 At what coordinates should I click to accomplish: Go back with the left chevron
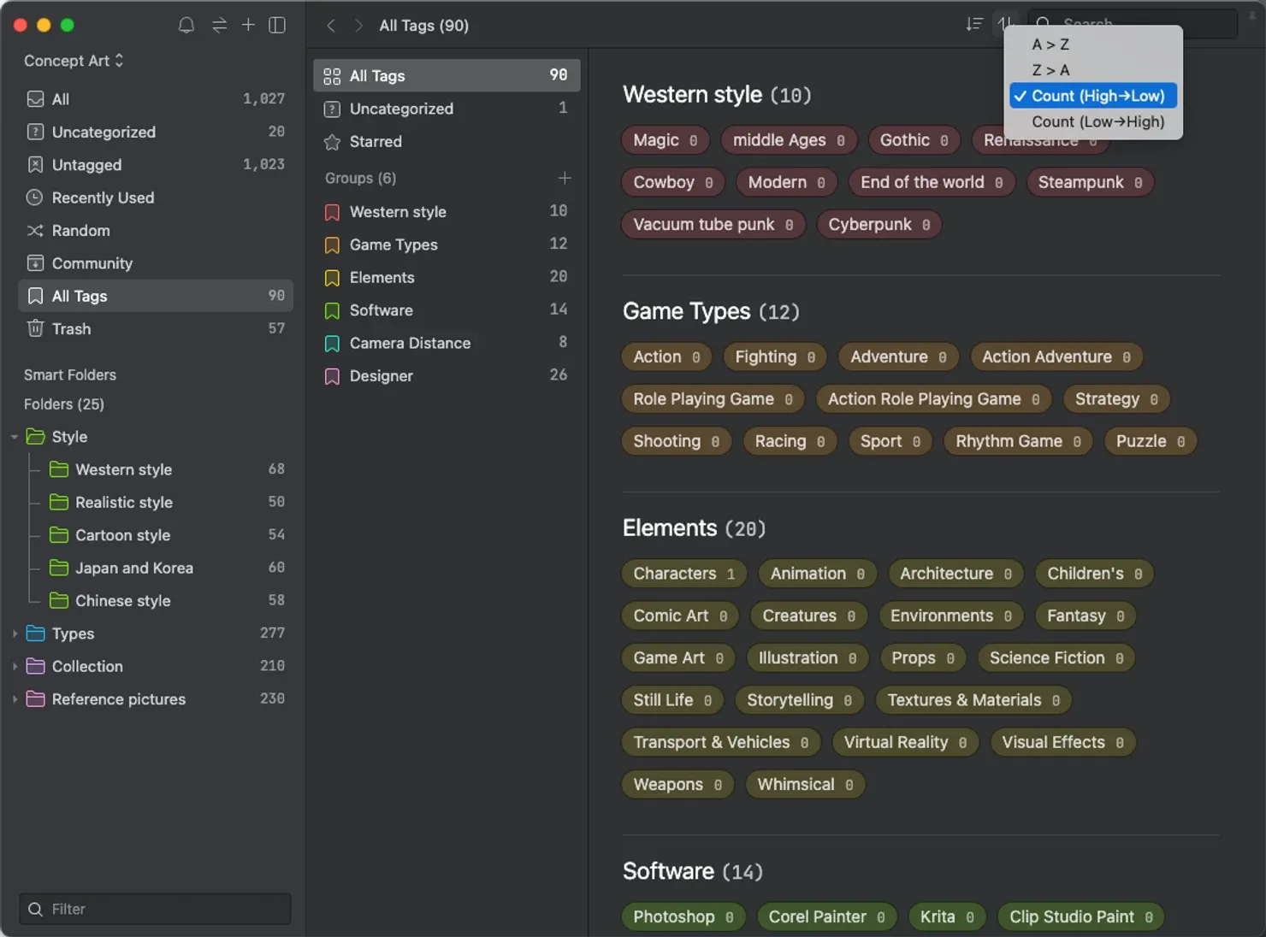[331, 26]
